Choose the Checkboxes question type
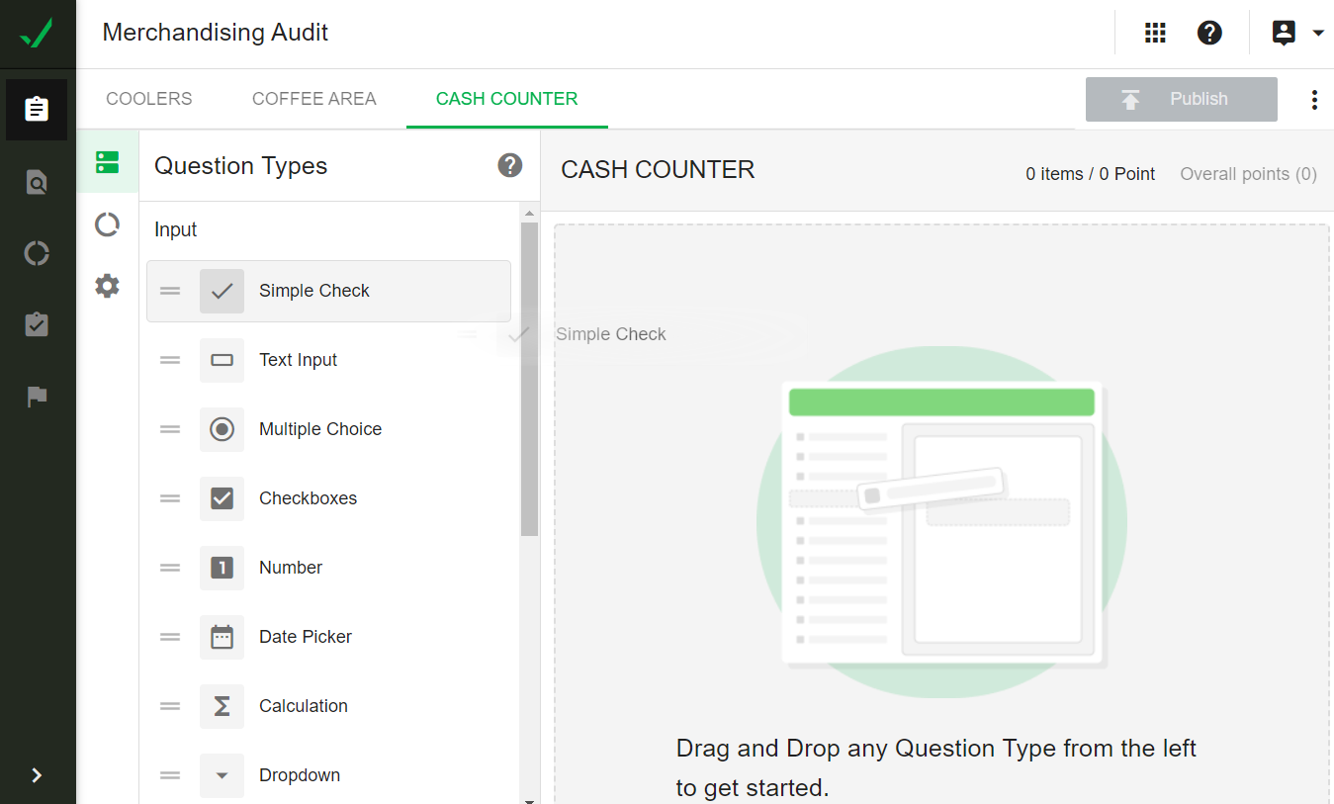This screenshot has height=804, width=1334. (308, 498)
